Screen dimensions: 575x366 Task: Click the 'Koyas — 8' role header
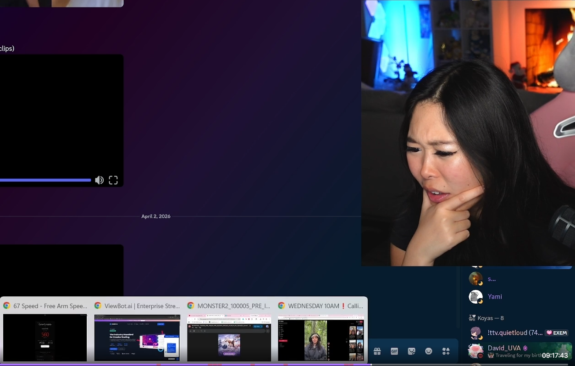[x=491, y=318]
